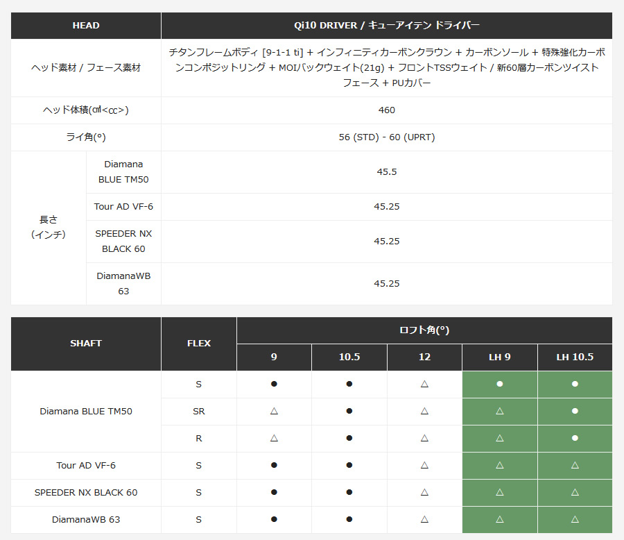Click the LH 9 column header
Screen dimensions: 624x540
tap(499, 357)
